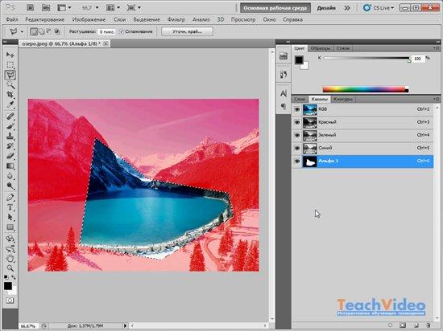Viewport: 443px width, 331px height.
Task: Select the 3D Camera Rotate tool
Action: point(10,249)
